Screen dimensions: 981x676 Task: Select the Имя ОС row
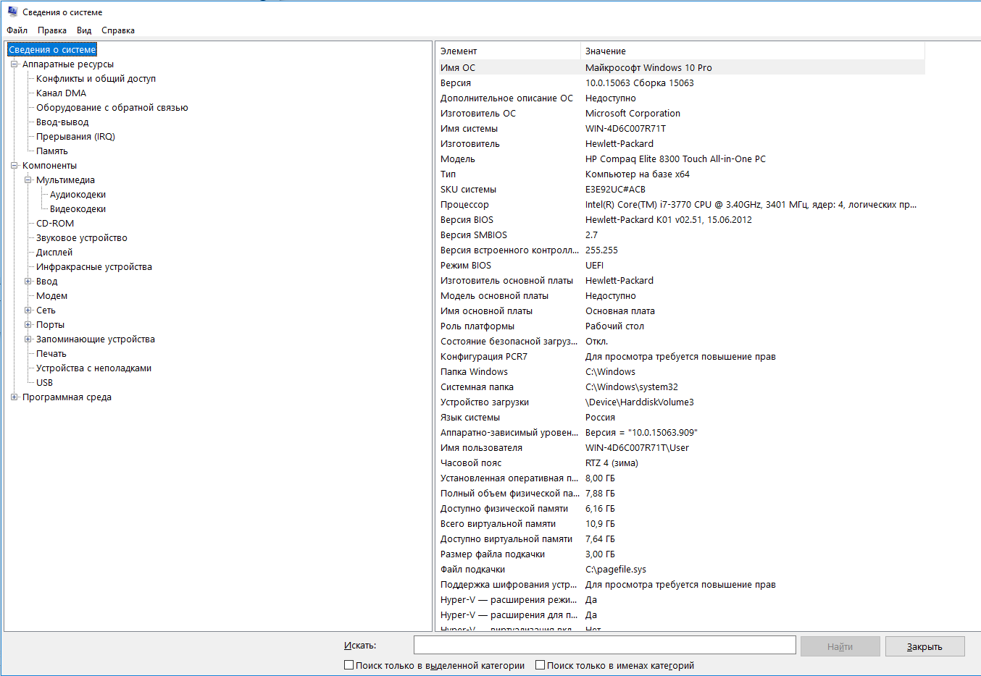tap(680, 67)
